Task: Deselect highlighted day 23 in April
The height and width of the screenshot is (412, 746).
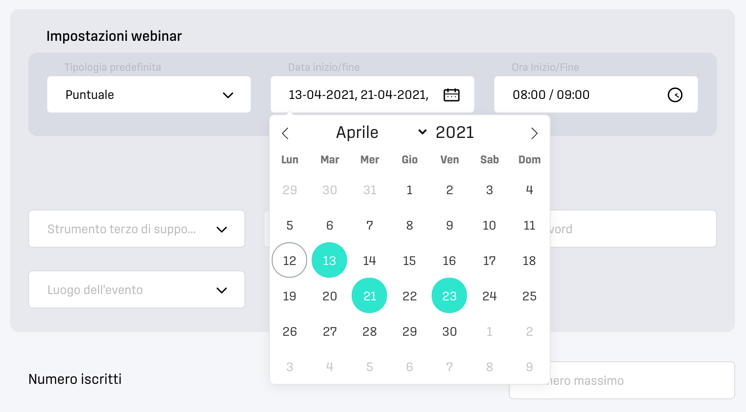Action: click(x=449, y=295)
